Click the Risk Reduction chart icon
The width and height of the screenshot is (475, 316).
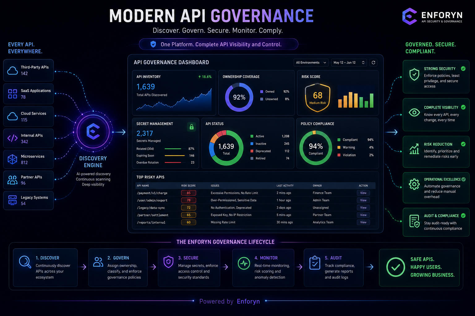[x=414, y=149]
